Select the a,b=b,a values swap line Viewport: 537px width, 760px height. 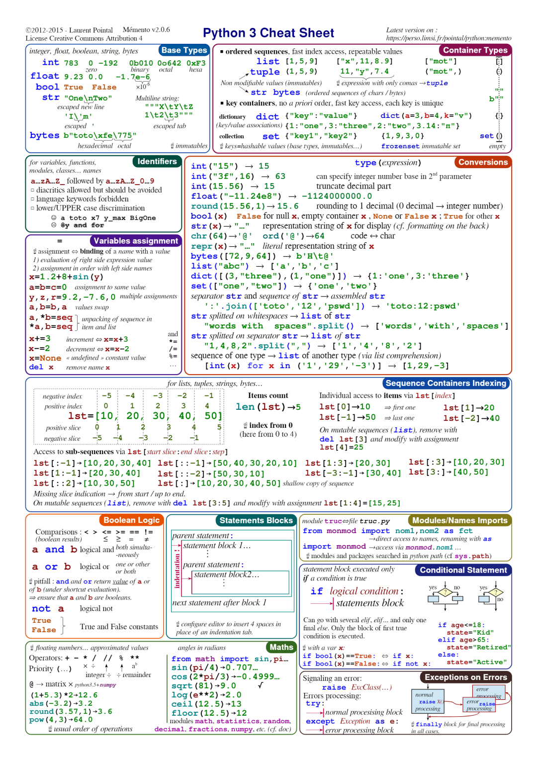(x=69, y=307)
